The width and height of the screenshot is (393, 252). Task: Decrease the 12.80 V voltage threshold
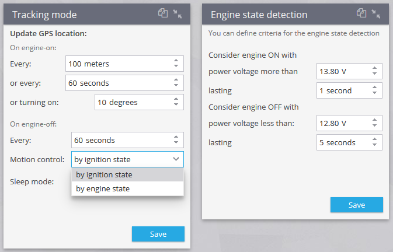pos(374,125)
